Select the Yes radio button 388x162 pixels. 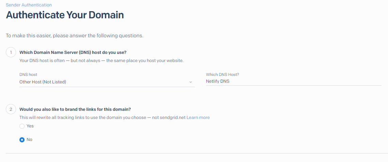coord(22,126)
